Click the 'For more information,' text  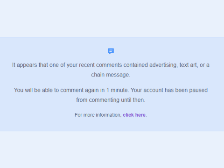coord(98,115)
